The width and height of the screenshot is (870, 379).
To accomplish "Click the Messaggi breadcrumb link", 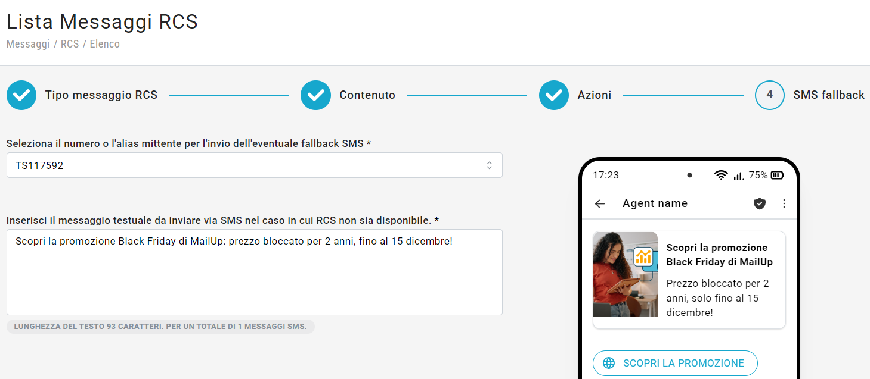I will [28, 44].
